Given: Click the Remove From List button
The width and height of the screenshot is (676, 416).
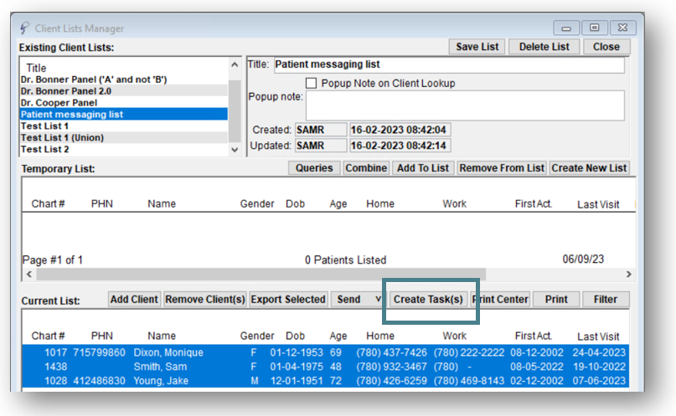Looking at the screenshot, I should (x=502, y=168).
